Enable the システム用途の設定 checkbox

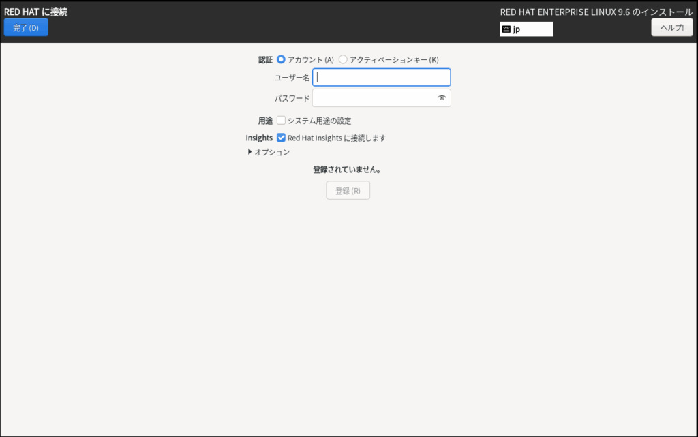pos(281,121)
